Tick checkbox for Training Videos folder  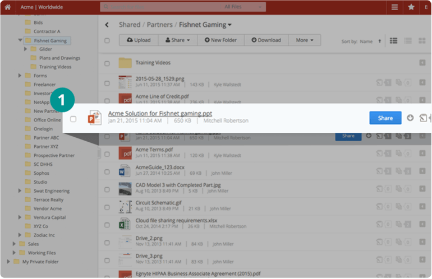(107, 63)
